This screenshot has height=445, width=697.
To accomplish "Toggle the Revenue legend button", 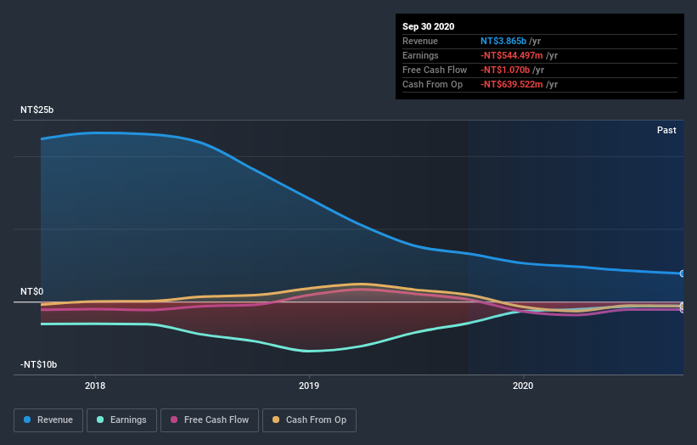I will click(x=48, y=420).
